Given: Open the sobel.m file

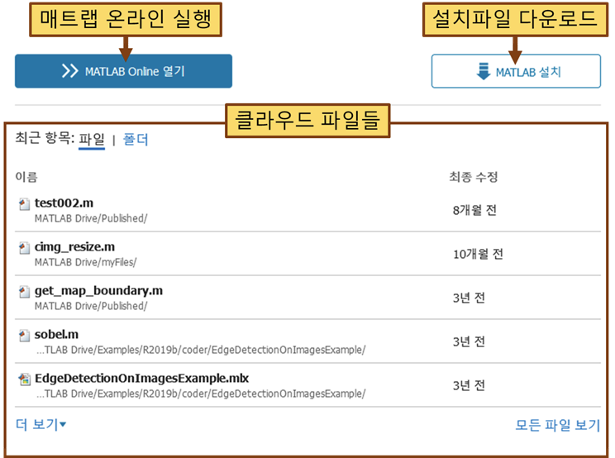Looking at the screenshot, I should point(56,334).
